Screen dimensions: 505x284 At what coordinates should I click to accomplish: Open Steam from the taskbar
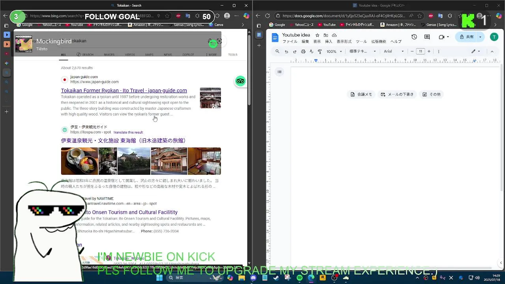(x=276, y=278)
